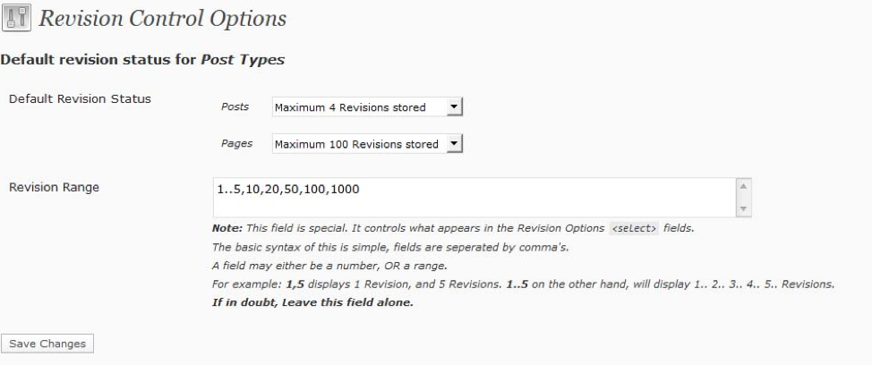Click the If in doubt warning line
The width and height of the screenshot is (872, 365).
pos(312,302)
